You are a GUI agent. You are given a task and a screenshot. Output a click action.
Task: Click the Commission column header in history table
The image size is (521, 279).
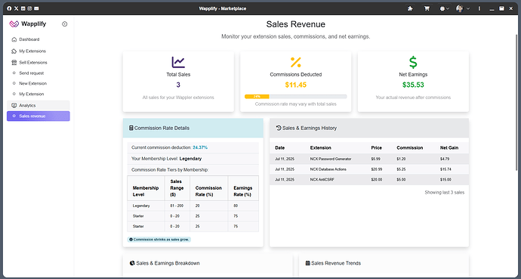pos(410,147)
